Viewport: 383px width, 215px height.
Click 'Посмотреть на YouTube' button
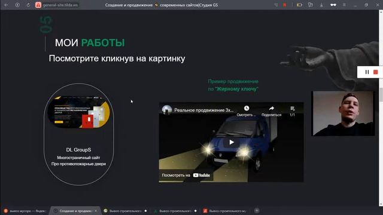(x=186, y=175)
